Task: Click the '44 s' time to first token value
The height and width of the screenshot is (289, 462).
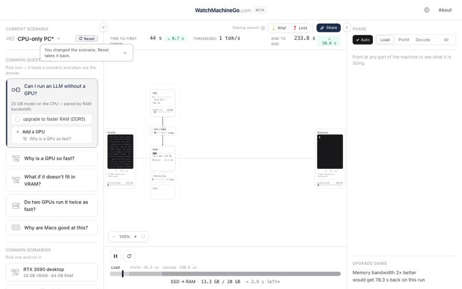Action: click(156, 38)
